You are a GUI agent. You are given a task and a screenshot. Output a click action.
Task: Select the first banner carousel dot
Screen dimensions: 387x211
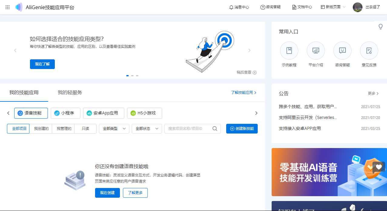point(127,76)
